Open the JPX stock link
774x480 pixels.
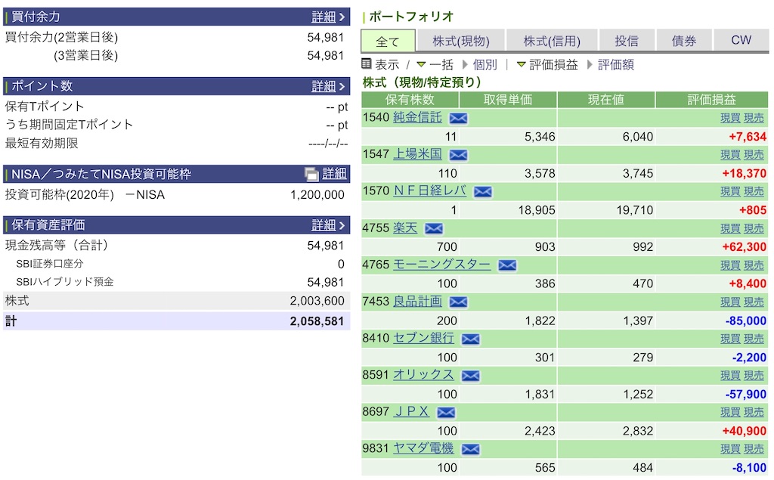[x=412, y=411]
